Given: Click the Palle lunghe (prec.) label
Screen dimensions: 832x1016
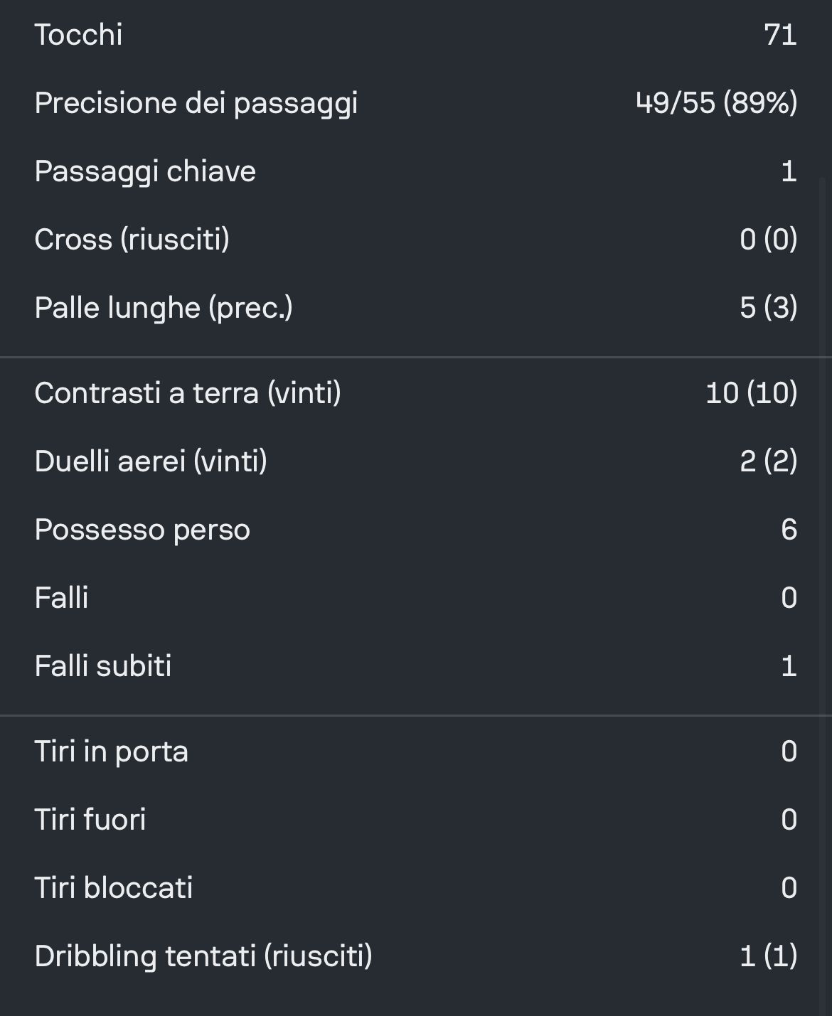Looking at the screenshot, I should 164,308.
